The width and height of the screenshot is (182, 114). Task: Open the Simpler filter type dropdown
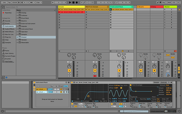click(x=81, y=104)
